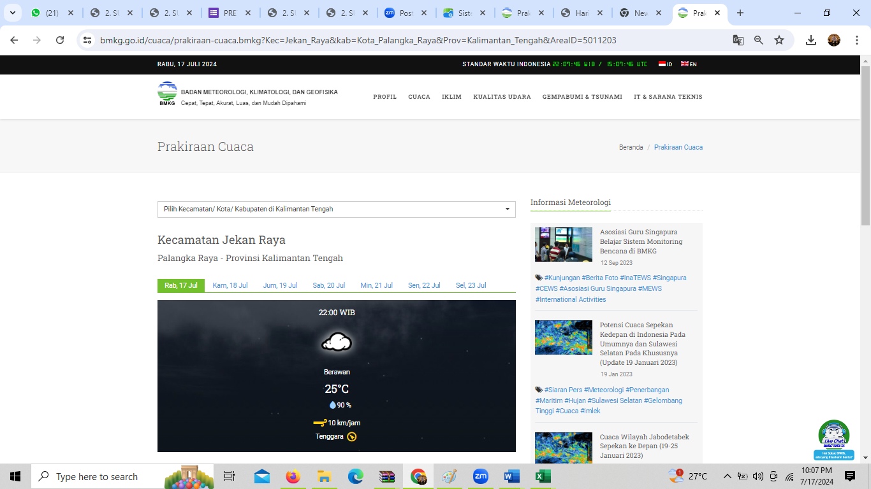The width and height of the screenshot is (871, 489).
Task: Bookmark this page with the star icon
Action: pyautogui.click(x=779, y=40)
